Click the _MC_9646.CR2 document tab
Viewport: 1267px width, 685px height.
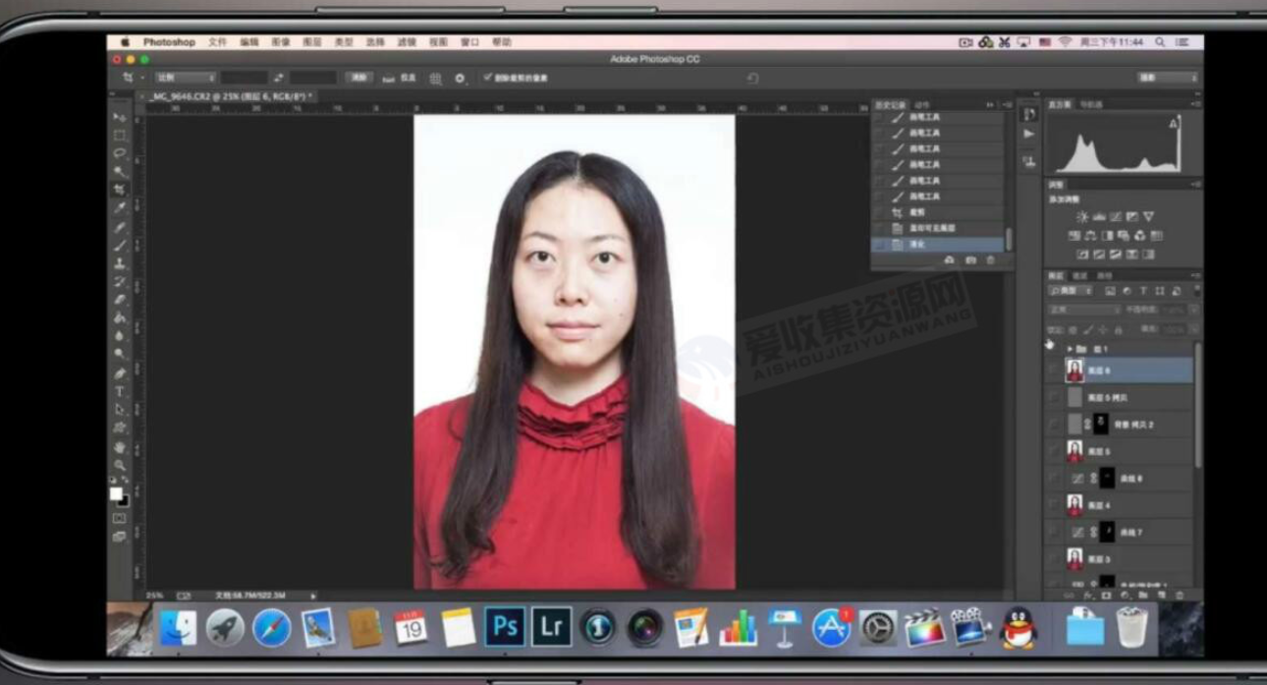232,96
